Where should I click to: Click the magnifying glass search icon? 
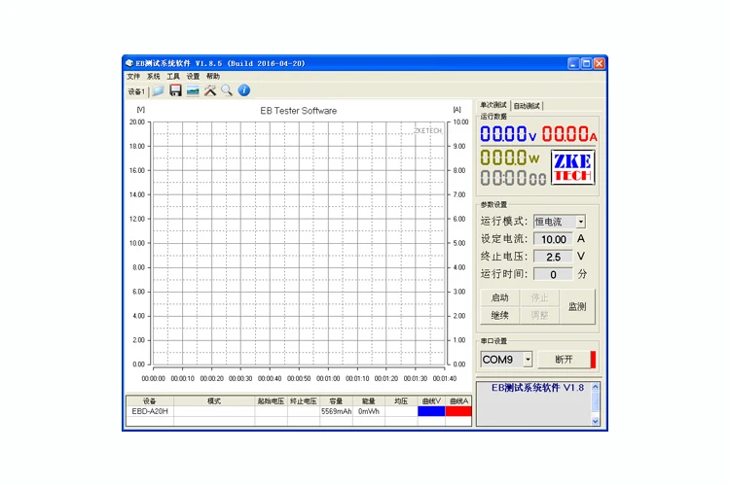pos(227,90)
